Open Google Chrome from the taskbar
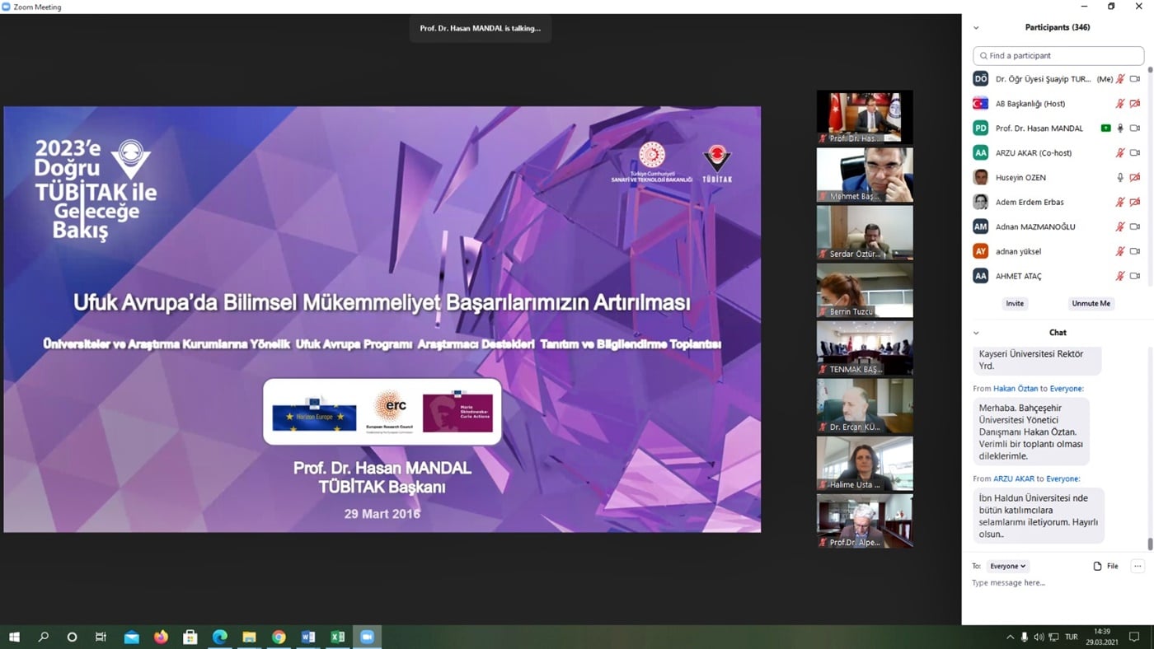 (x=279, y=637)
